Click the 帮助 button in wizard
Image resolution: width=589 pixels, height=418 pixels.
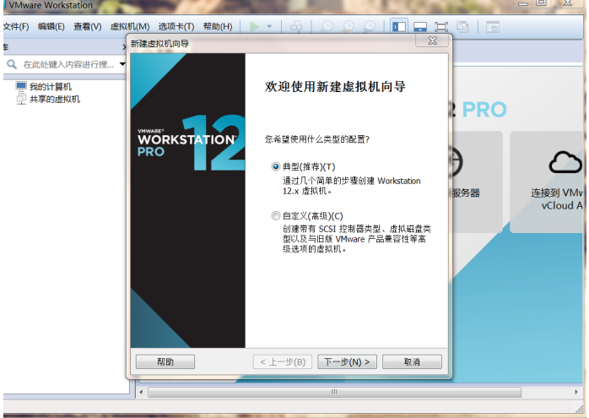click(x=165, y=362)
